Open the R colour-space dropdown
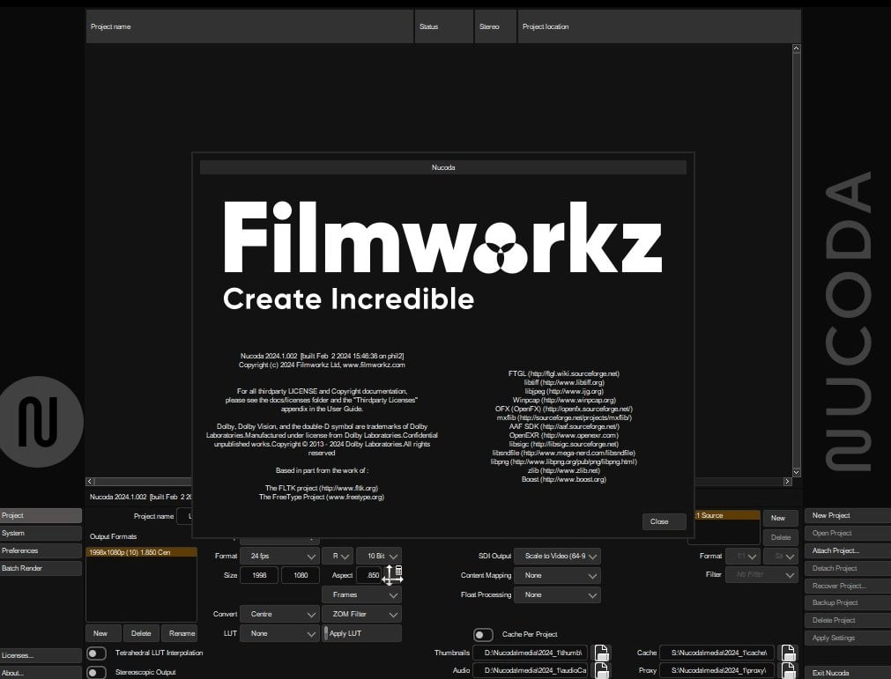 pyautogui.click(x=338, y=556)
